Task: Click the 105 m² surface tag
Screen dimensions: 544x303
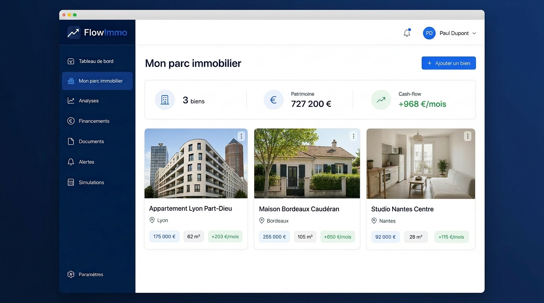Action: click(x=305, y=237)
